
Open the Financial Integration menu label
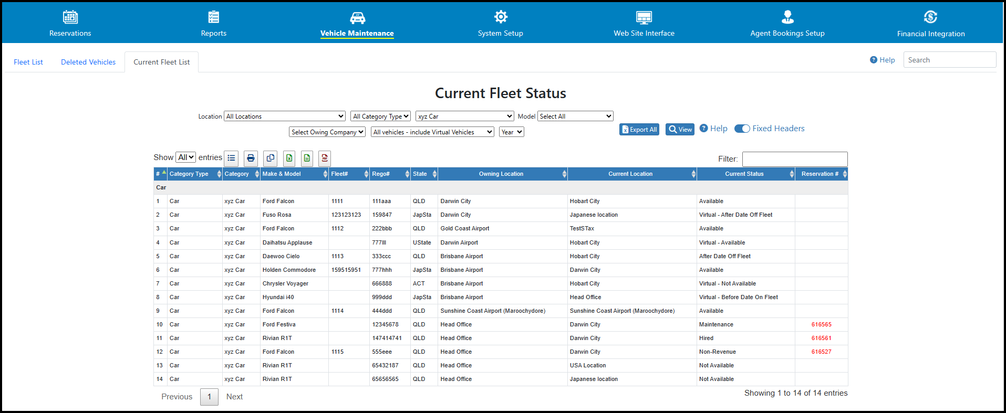[x=931, y=34]
